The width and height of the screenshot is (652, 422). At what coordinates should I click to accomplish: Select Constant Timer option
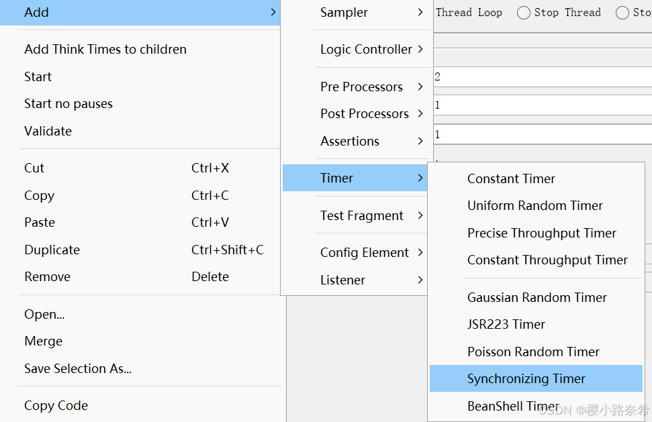pyautogui.click(x=511, y=179)
